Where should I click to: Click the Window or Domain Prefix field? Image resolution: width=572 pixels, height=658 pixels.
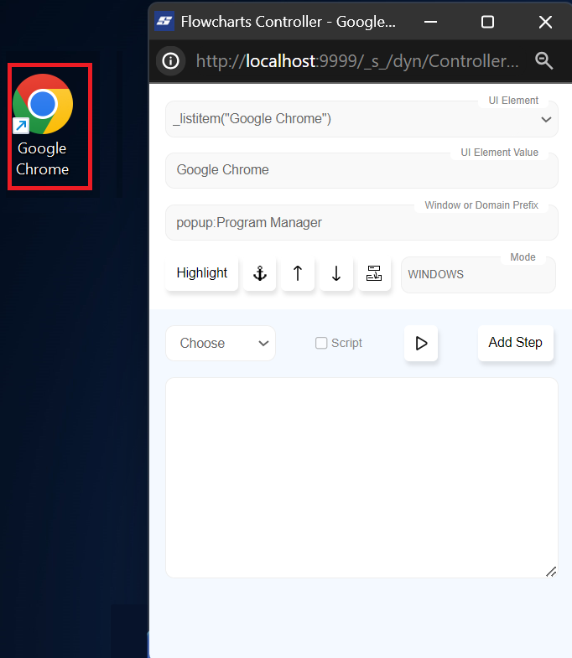[361, 223]
